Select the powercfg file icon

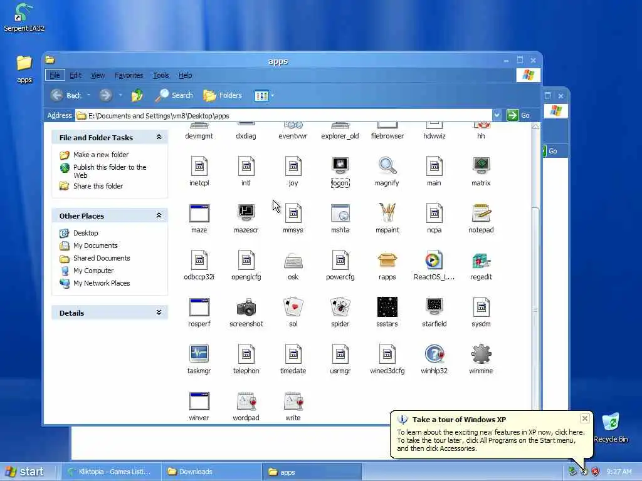click(x=340, y=260)
